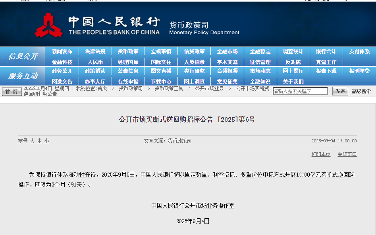Open 公告信息 navigation item
Viewport: 376px width, 235px height.
click(x=128, y=71)
